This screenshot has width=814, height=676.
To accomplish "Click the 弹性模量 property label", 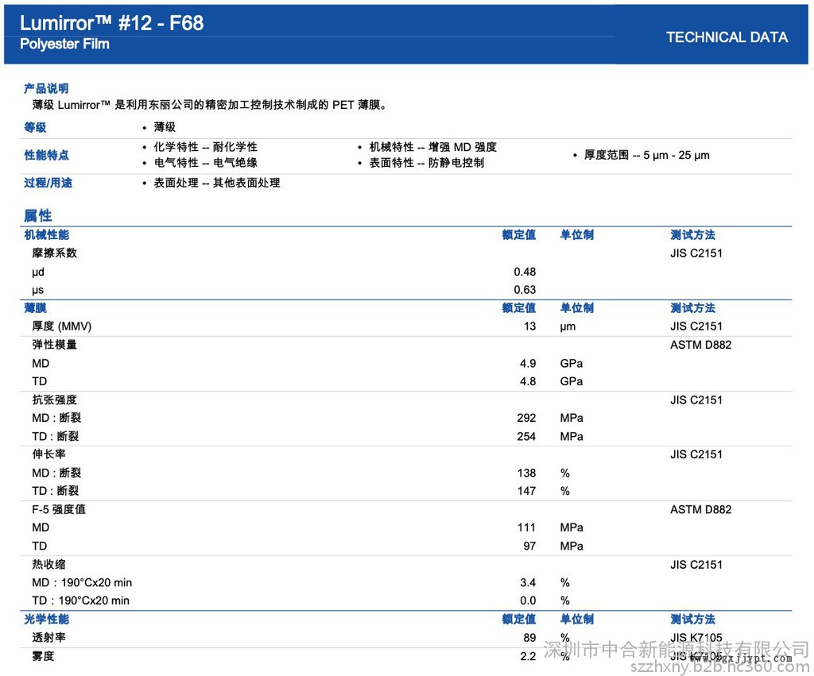I will click(x=54, y=345).
